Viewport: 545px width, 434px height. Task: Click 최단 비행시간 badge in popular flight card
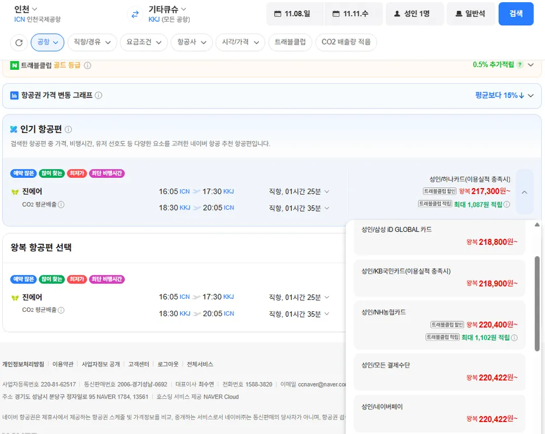pos(107,173)
